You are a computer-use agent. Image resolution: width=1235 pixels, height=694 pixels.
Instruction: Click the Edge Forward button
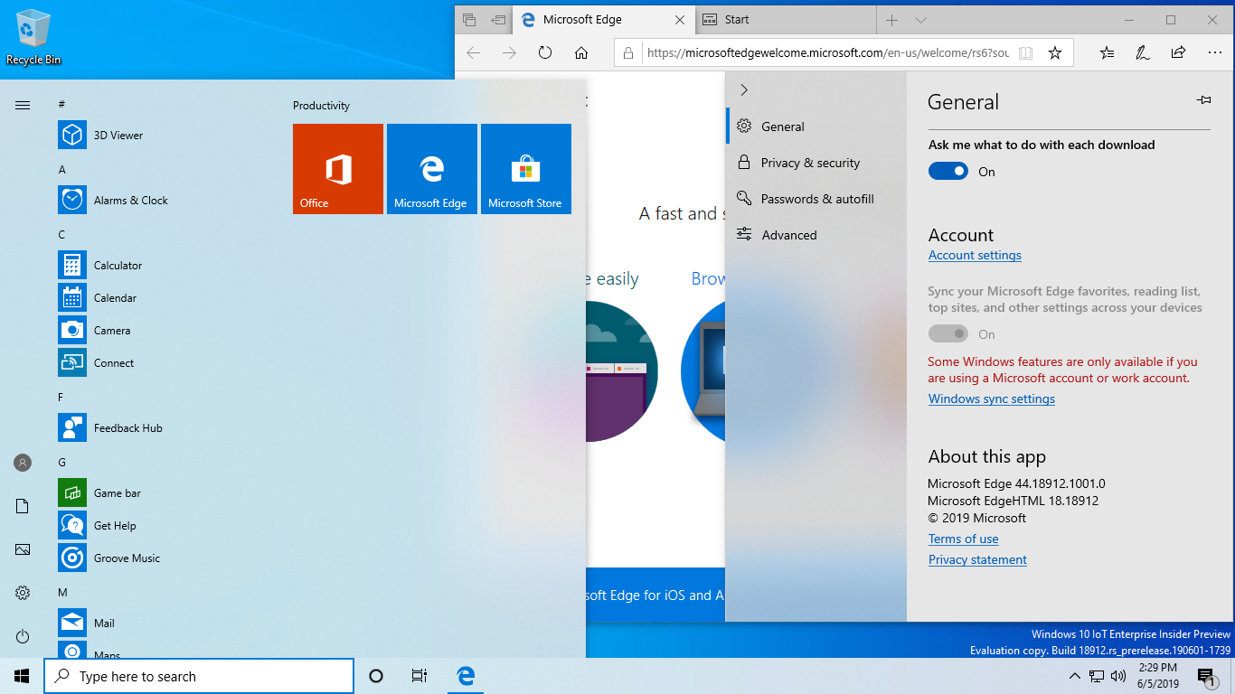click(x=509, y=53)
